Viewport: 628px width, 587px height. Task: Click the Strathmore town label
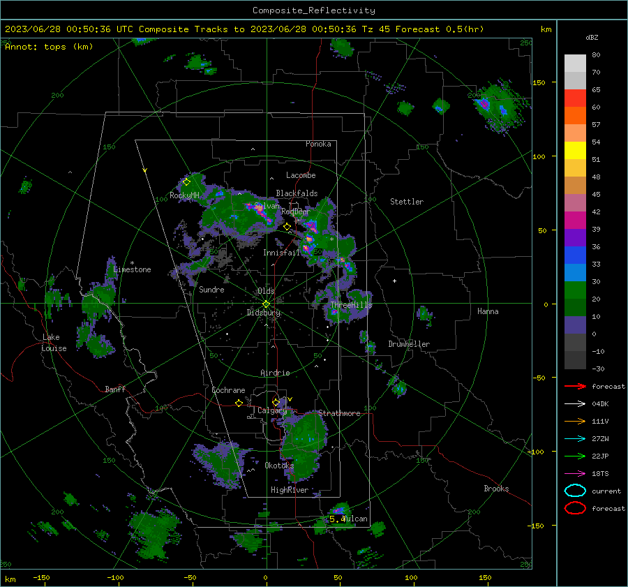point(339,413)
